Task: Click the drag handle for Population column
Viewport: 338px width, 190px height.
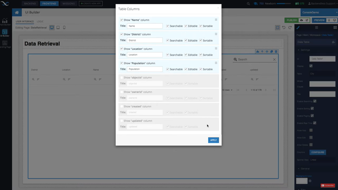Action: [216, 63]
